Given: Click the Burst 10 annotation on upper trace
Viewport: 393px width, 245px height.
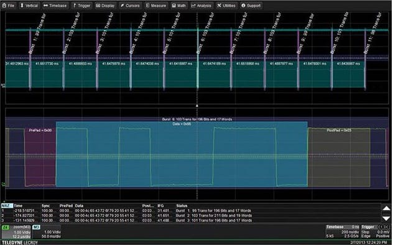Looking at the screenshot, I should (x=339, y=34).
